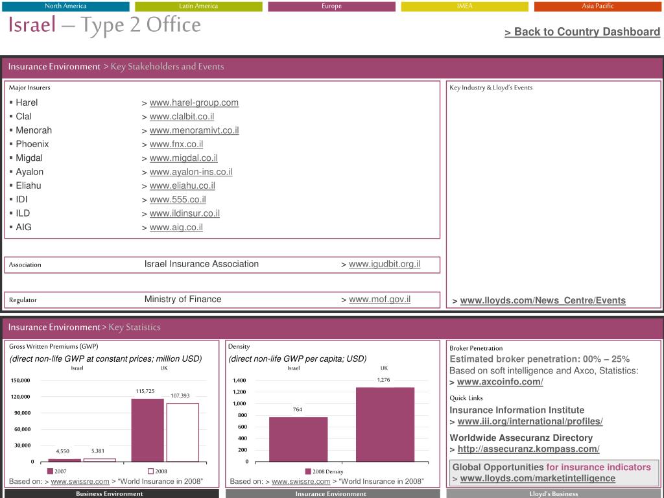The width and height of the screenshot is (664, 498).
Task: Switch to the Europe region tab
Action: pyautogui.click(x=331, y=6)
